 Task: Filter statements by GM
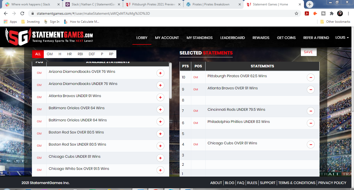tap(50, 54)
